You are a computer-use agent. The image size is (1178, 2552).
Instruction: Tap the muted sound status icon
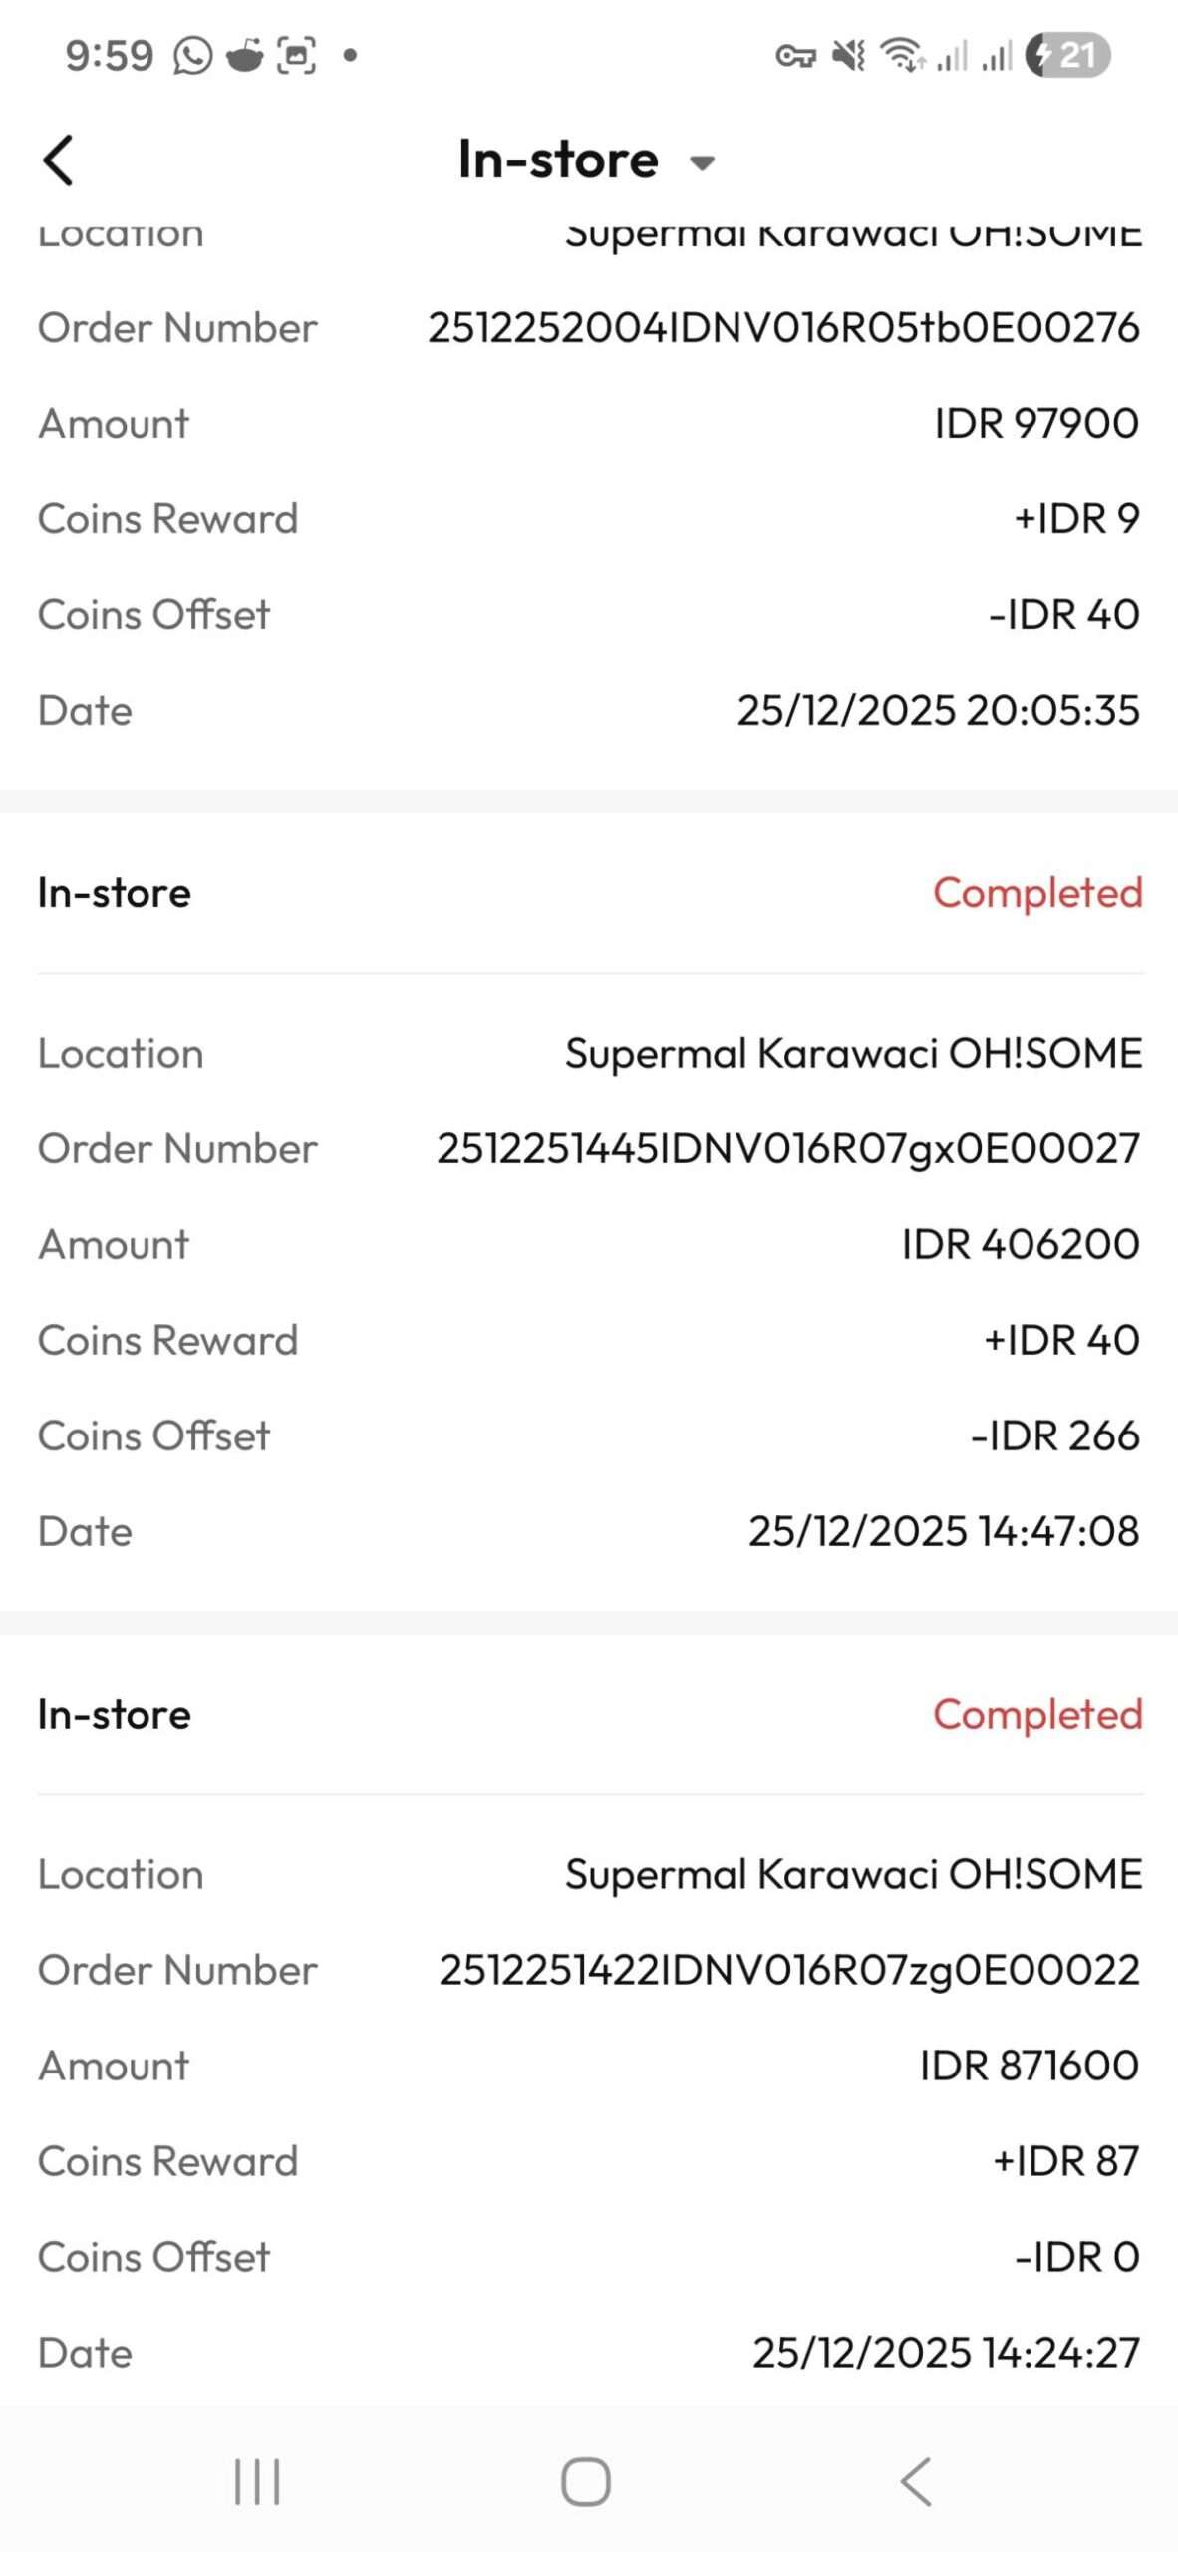coord(849,55)
